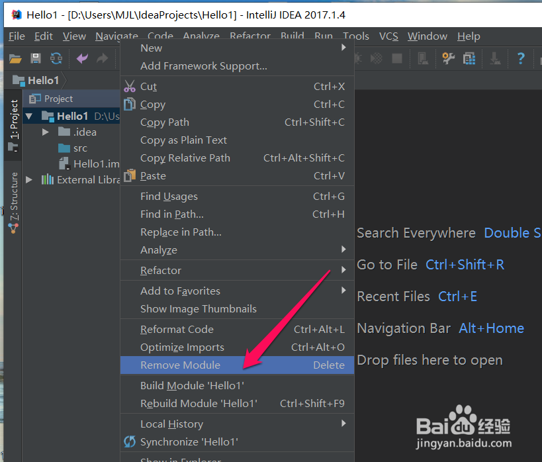Toggle the 1: Project side tab
This screenshot has height=462, width=542.
click(x=13, y=125)
